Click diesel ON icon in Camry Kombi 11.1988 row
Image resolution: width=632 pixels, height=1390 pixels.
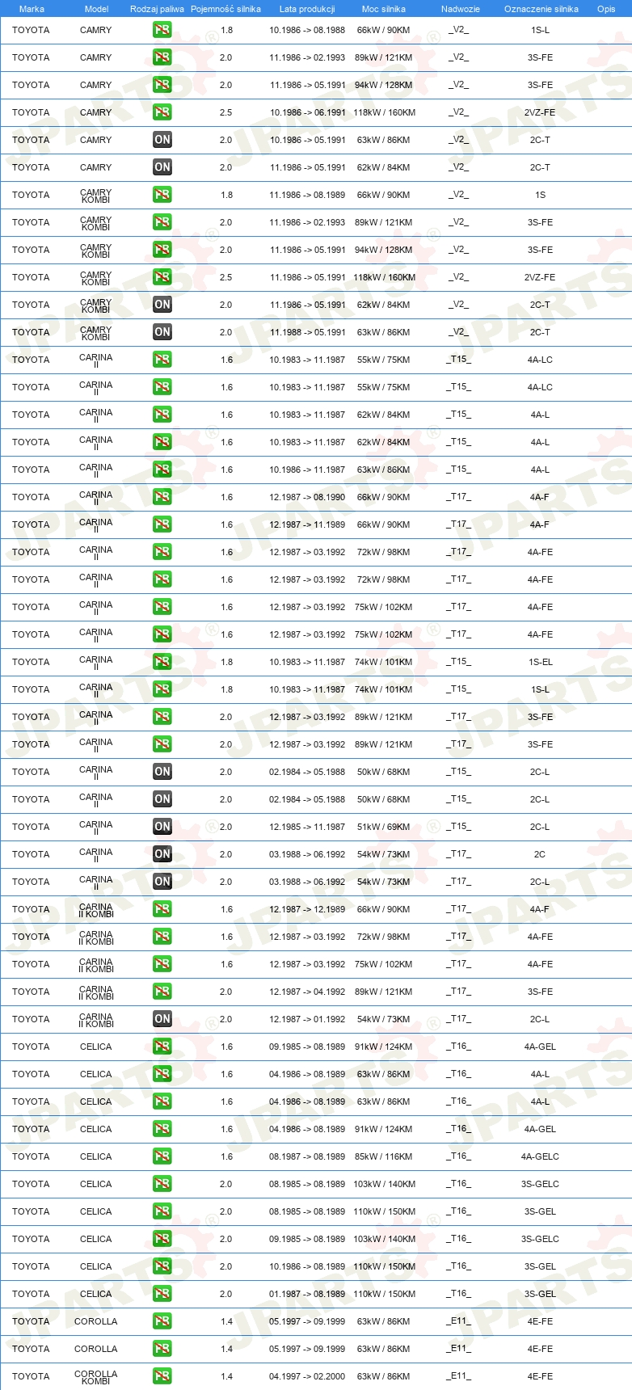coord(162,332)
